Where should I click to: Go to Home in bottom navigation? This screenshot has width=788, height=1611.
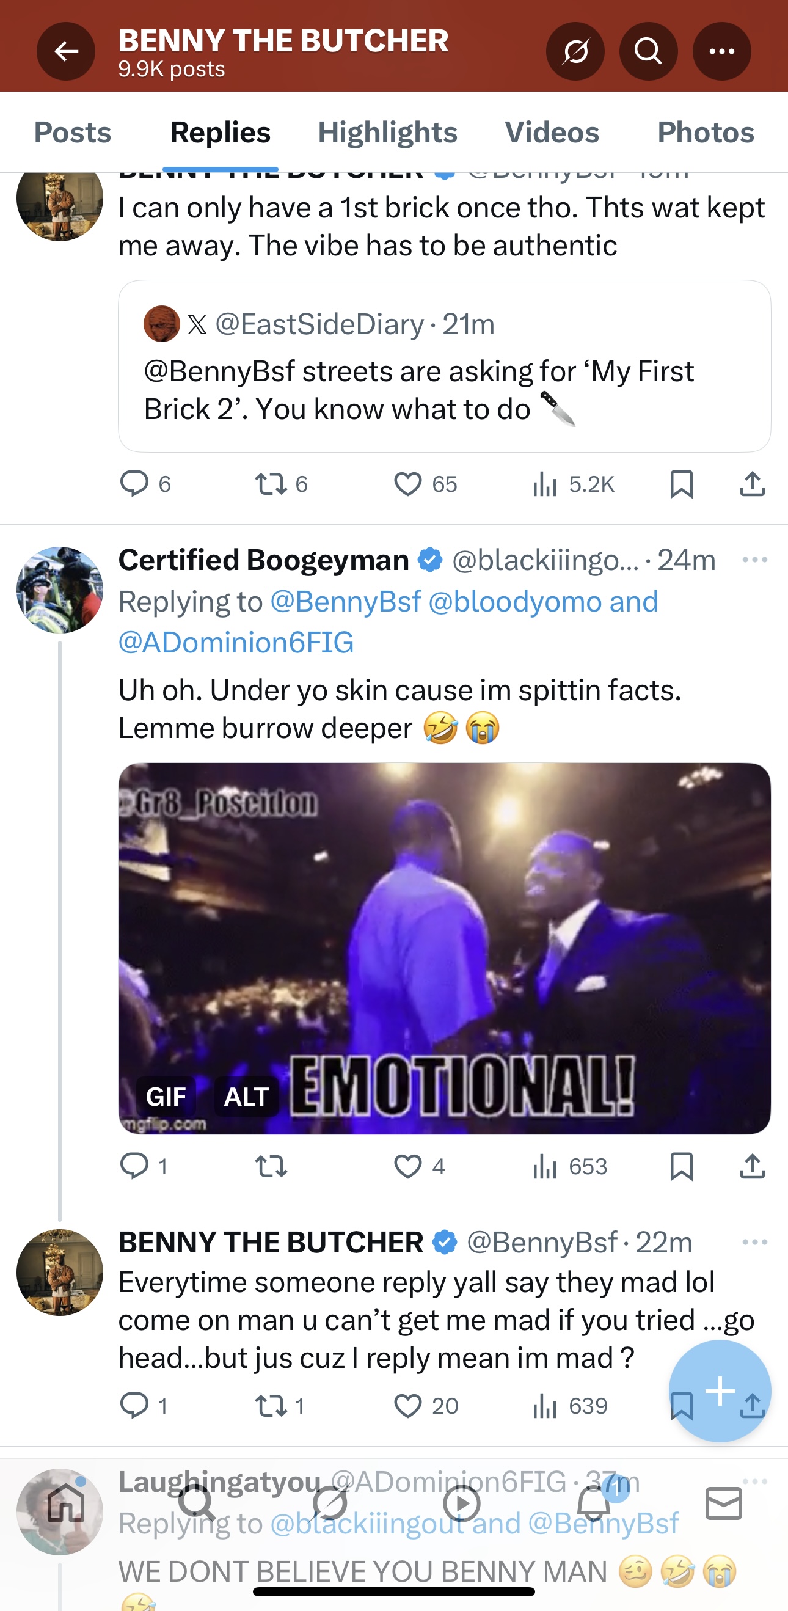click(66, 1503)
